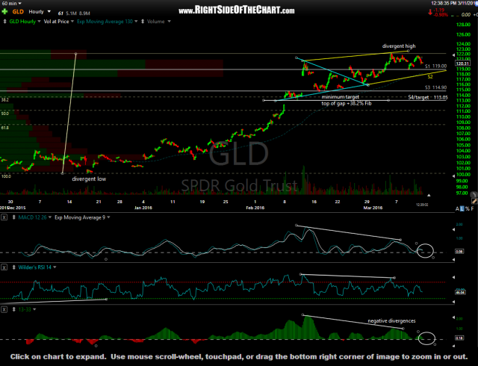Click the 'Mar 2016' date axis label
Image resolution: width=478 pixels, height=366 pixels.
point(373,208)
